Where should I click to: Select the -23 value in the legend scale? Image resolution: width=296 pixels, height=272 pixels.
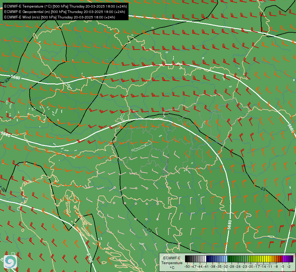244,267
